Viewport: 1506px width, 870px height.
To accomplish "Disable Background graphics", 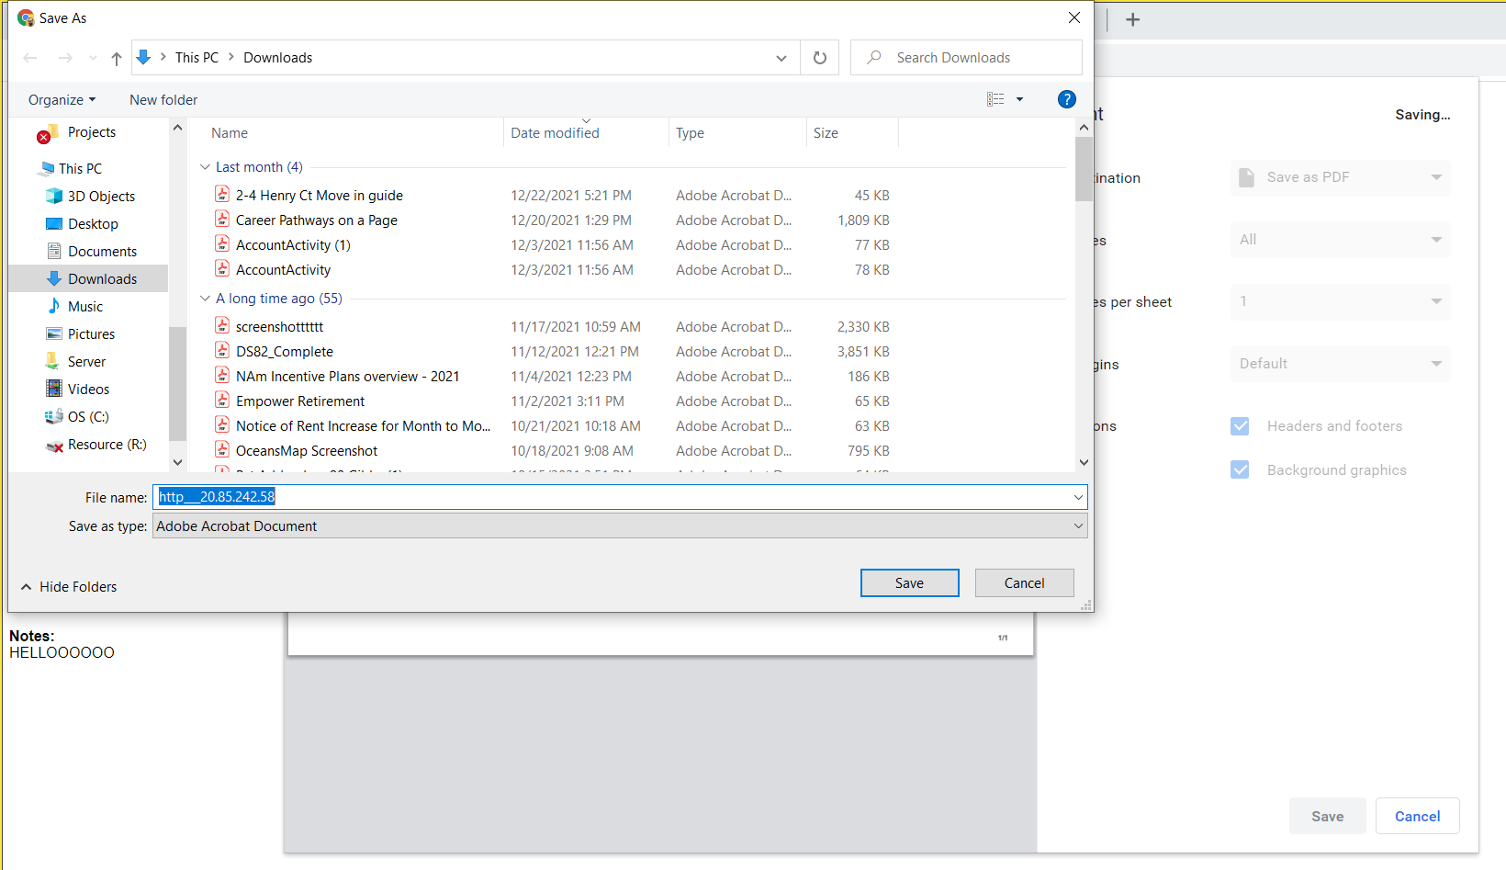I will [1240, 469].
